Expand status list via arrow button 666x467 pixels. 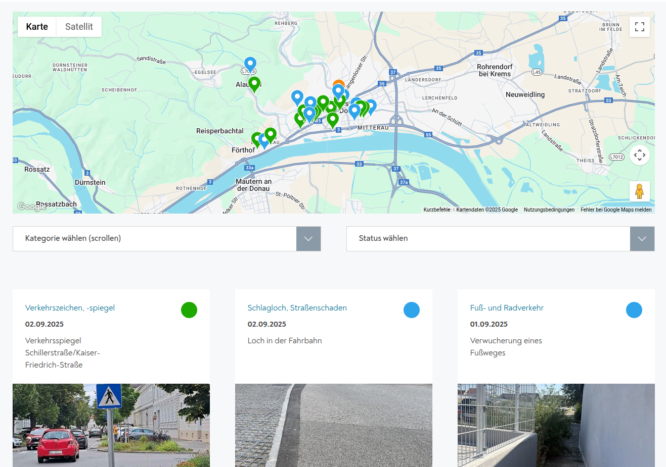(642, 239)
